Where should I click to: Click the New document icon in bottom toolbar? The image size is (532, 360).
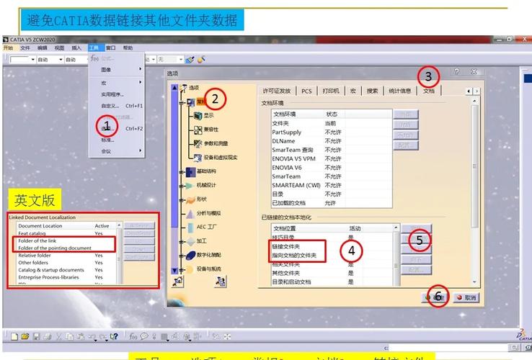tap(14, 336)
